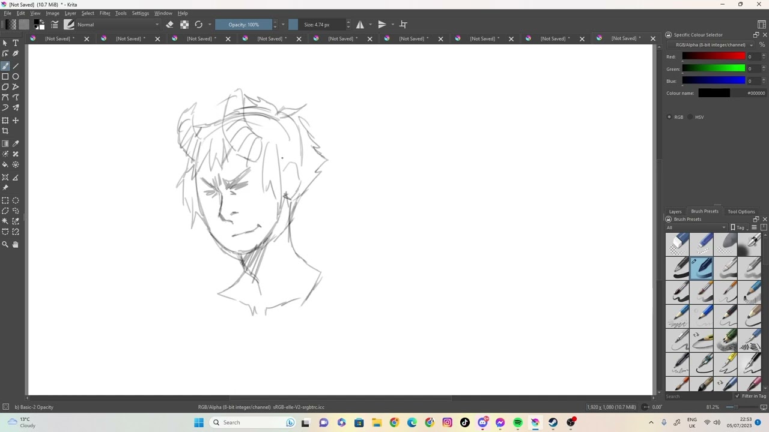Float the Brush Presets docker

point(756,220)
